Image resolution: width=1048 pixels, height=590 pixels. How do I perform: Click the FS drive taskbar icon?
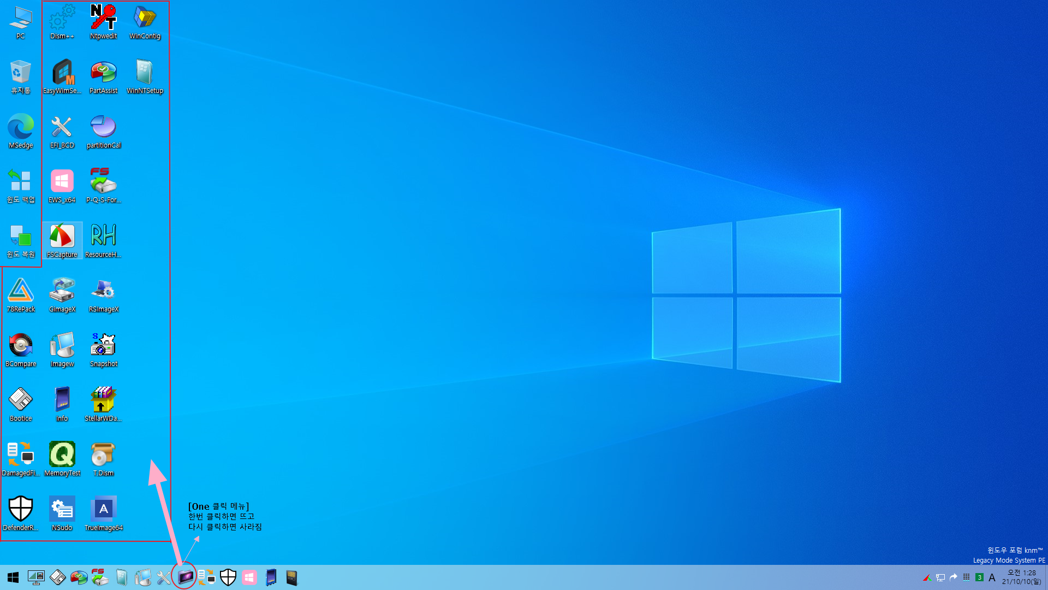(x=100, y=577)
